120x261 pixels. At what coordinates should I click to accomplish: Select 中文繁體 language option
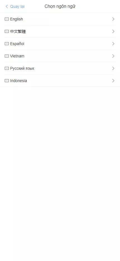(x=60, y=31)
